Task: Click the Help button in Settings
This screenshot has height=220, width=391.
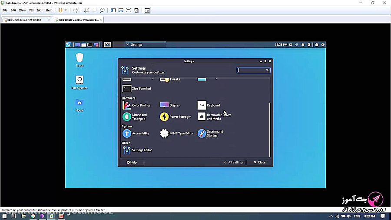Action: click(132, 162)
